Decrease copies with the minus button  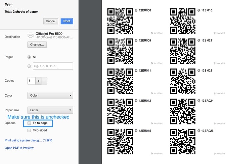[x=44, y=81]
